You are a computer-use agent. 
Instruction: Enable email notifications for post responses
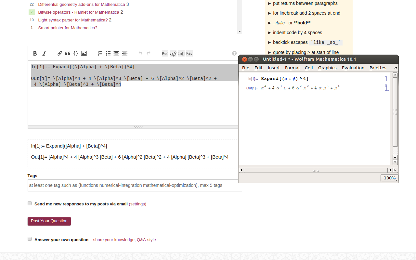click(x=30, y=203)
